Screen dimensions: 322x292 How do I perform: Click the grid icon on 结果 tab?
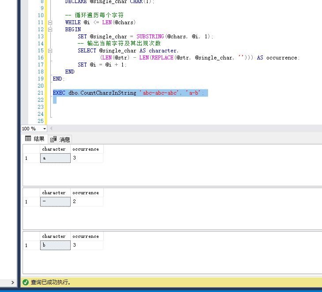tap(28, 139)
